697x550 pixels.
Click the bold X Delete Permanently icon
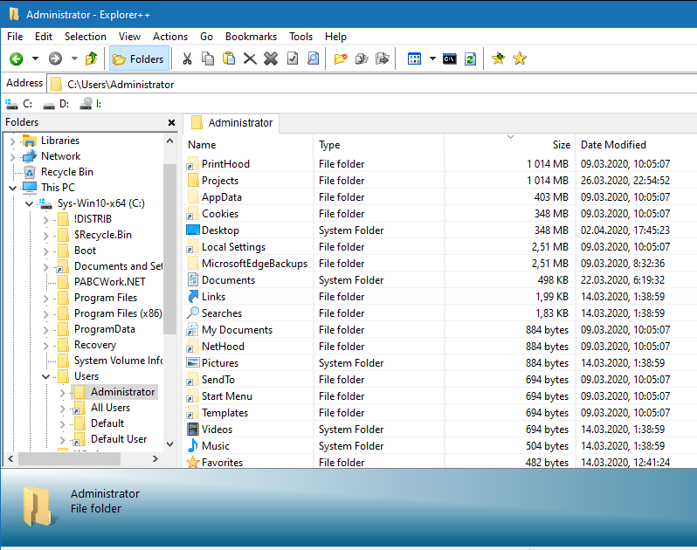coord(271,58)
